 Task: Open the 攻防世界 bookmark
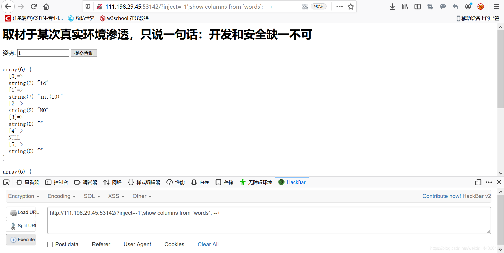[x=81, y=18]
